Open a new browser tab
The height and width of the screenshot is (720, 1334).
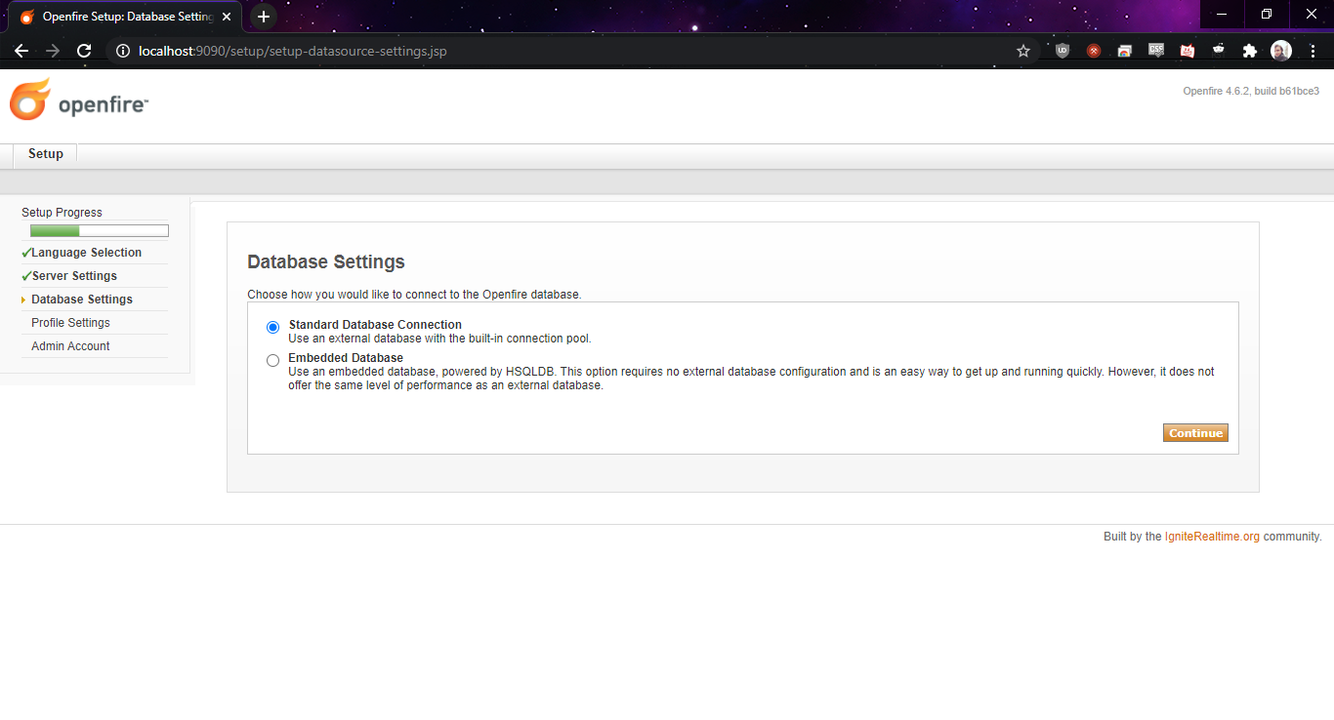click(x=263, y=17)
